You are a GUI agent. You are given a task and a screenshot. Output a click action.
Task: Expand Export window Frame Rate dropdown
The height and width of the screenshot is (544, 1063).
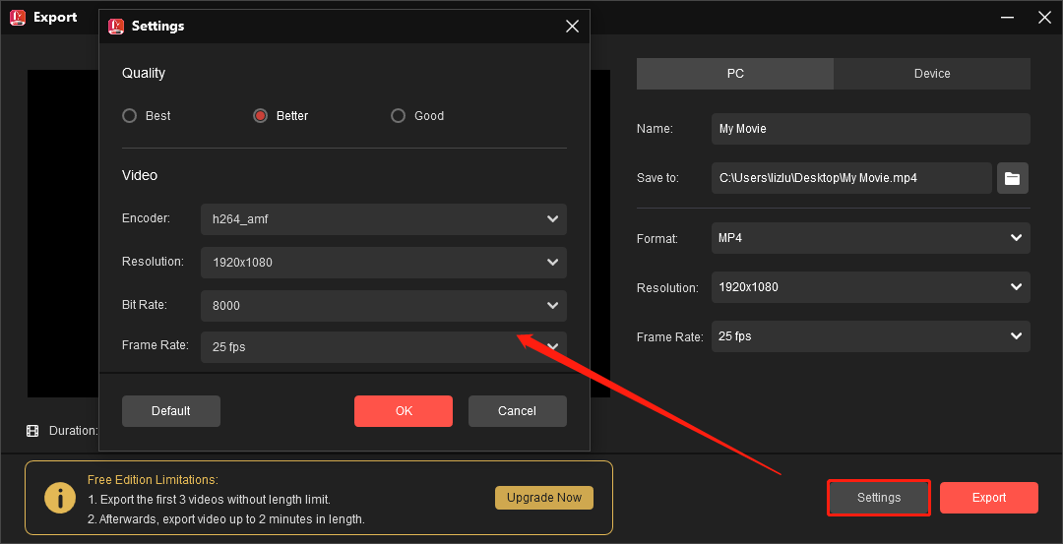pyautogui.click(x=870, y=336)
